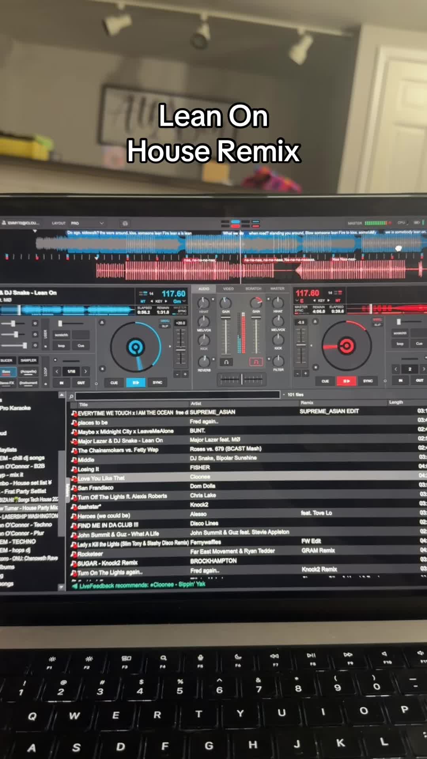Double loop length on left deck
427x759 pixels.
[x=85, y=372]
